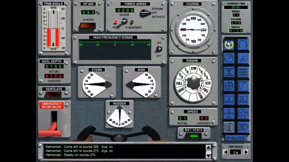Toggle the MBT Vents green switch
Screen dimensions: 289x162
pos(194,136)
